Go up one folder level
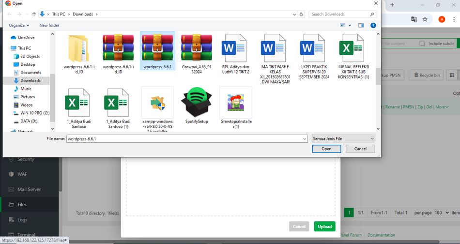 34,14
